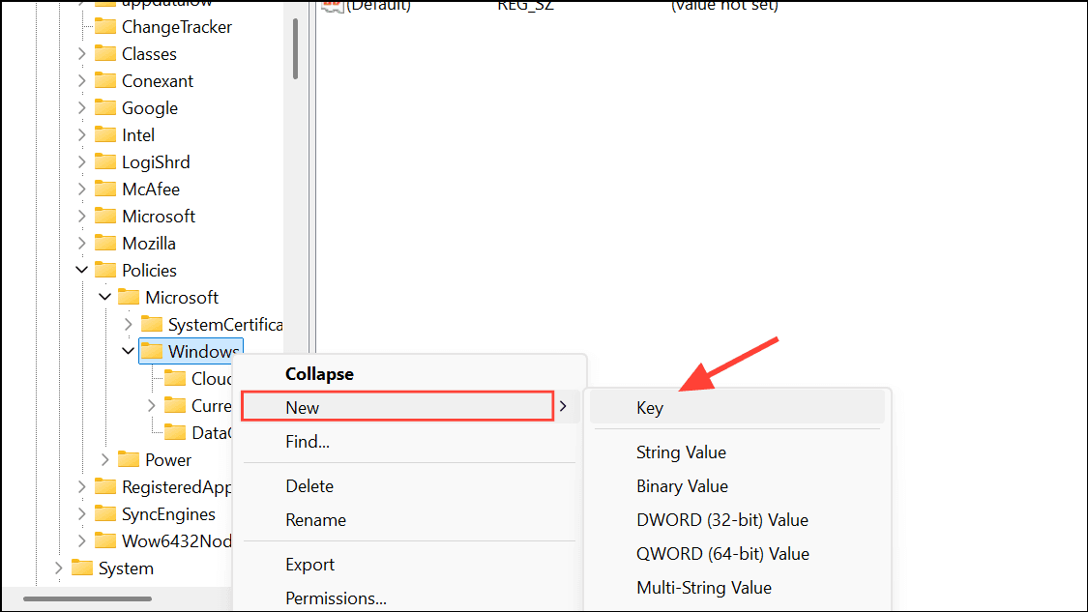Click the SystemCertificates folder icon
The image size is (1088, 612).
coord(152,325)
